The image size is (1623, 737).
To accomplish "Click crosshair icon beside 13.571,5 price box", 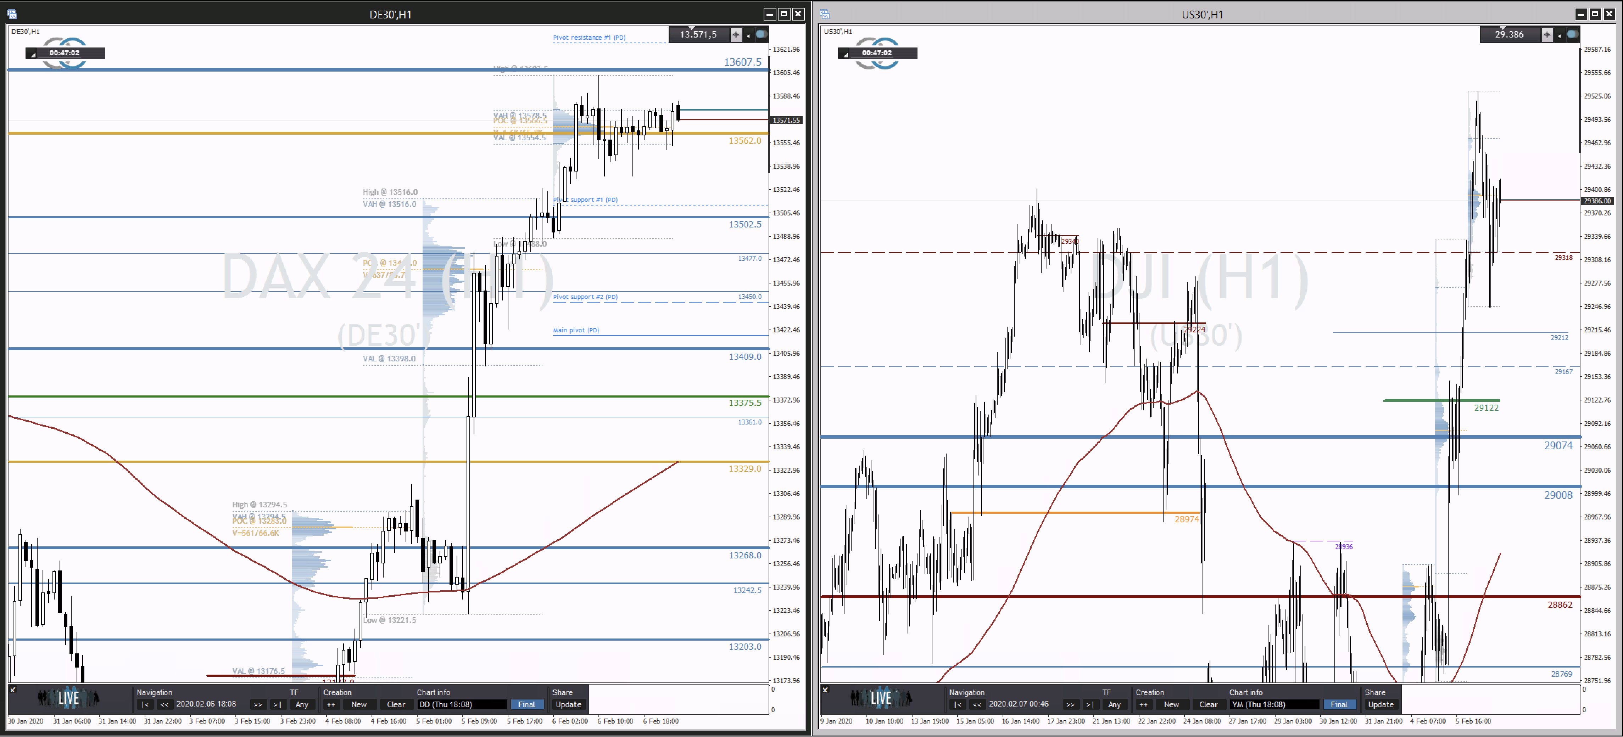I will (x=736, y=35).
